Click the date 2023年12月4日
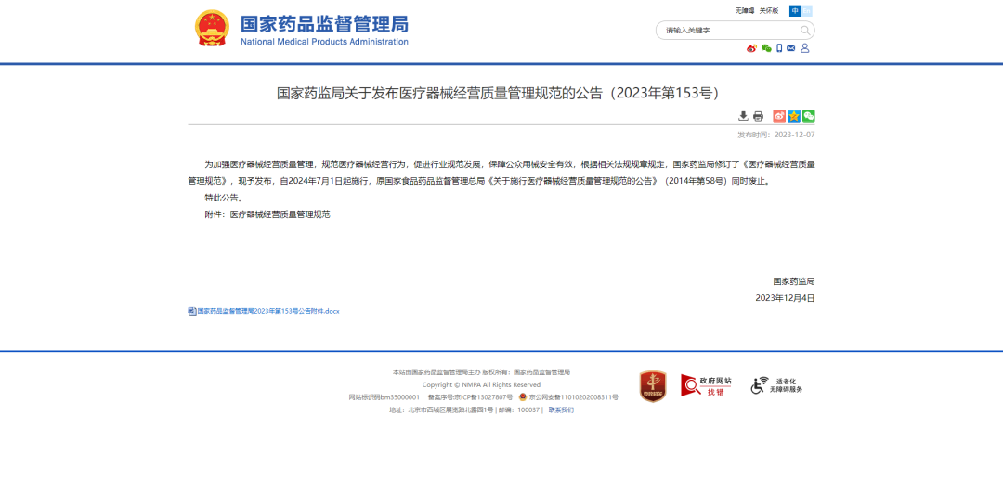Screen dimensions: 1003x480 [785, 298]
